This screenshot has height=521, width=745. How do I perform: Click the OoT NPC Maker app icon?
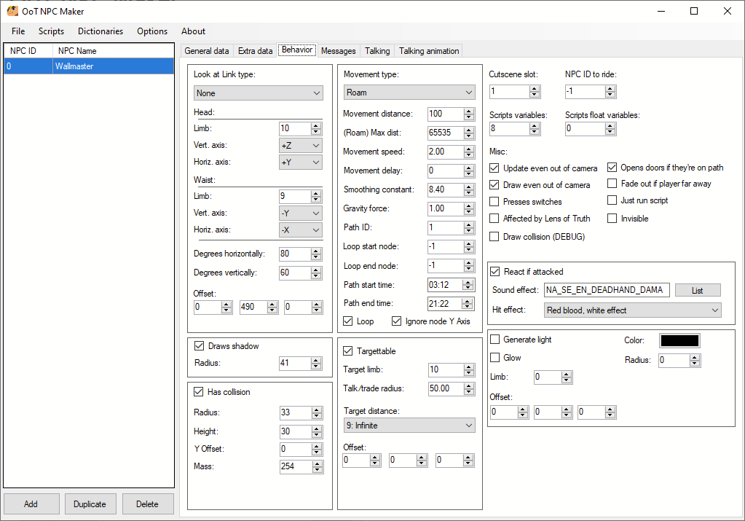pos(12,11)
